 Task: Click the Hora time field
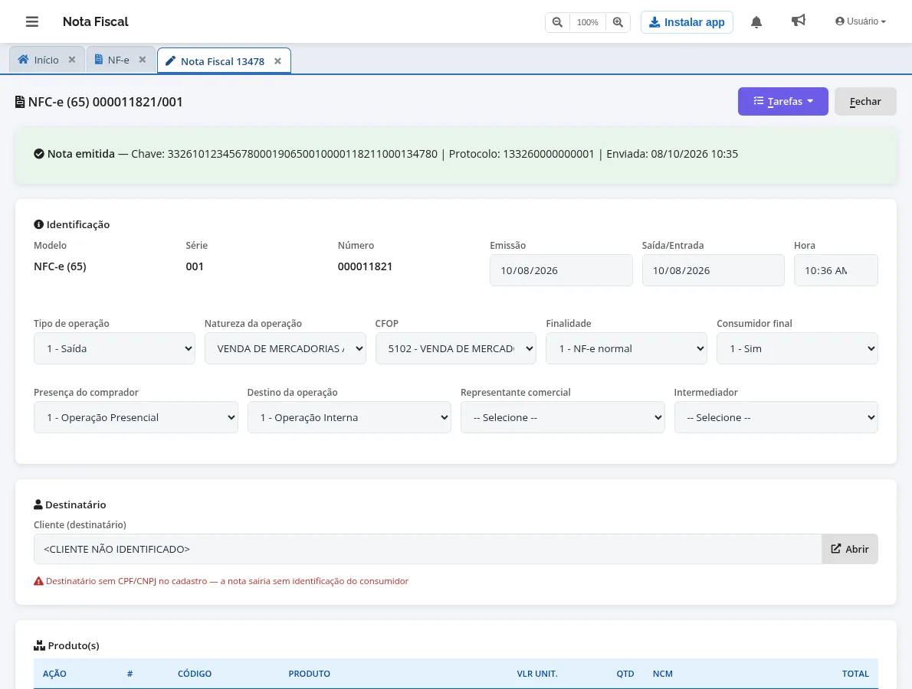pyautogui.click(x=836, y=270)
